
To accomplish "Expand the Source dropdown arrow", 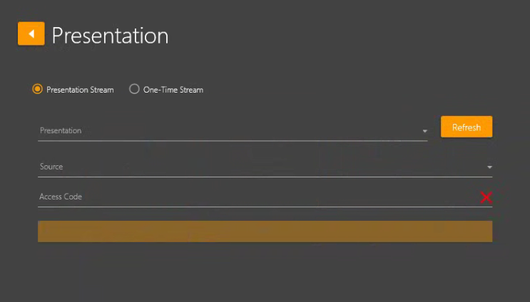I will pyautogui.click(x=489, y=167).
